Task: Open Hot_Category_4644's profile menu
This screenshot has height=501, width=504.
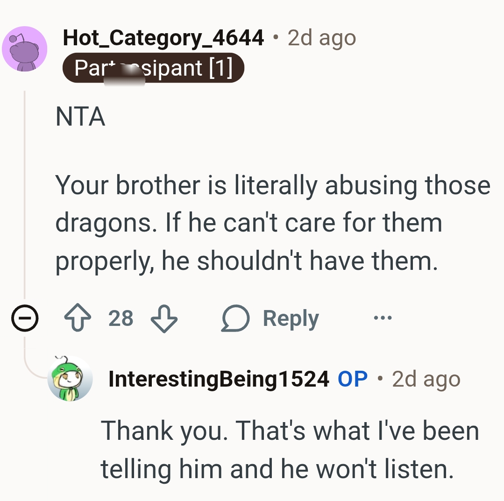Action: coord(163,38)
